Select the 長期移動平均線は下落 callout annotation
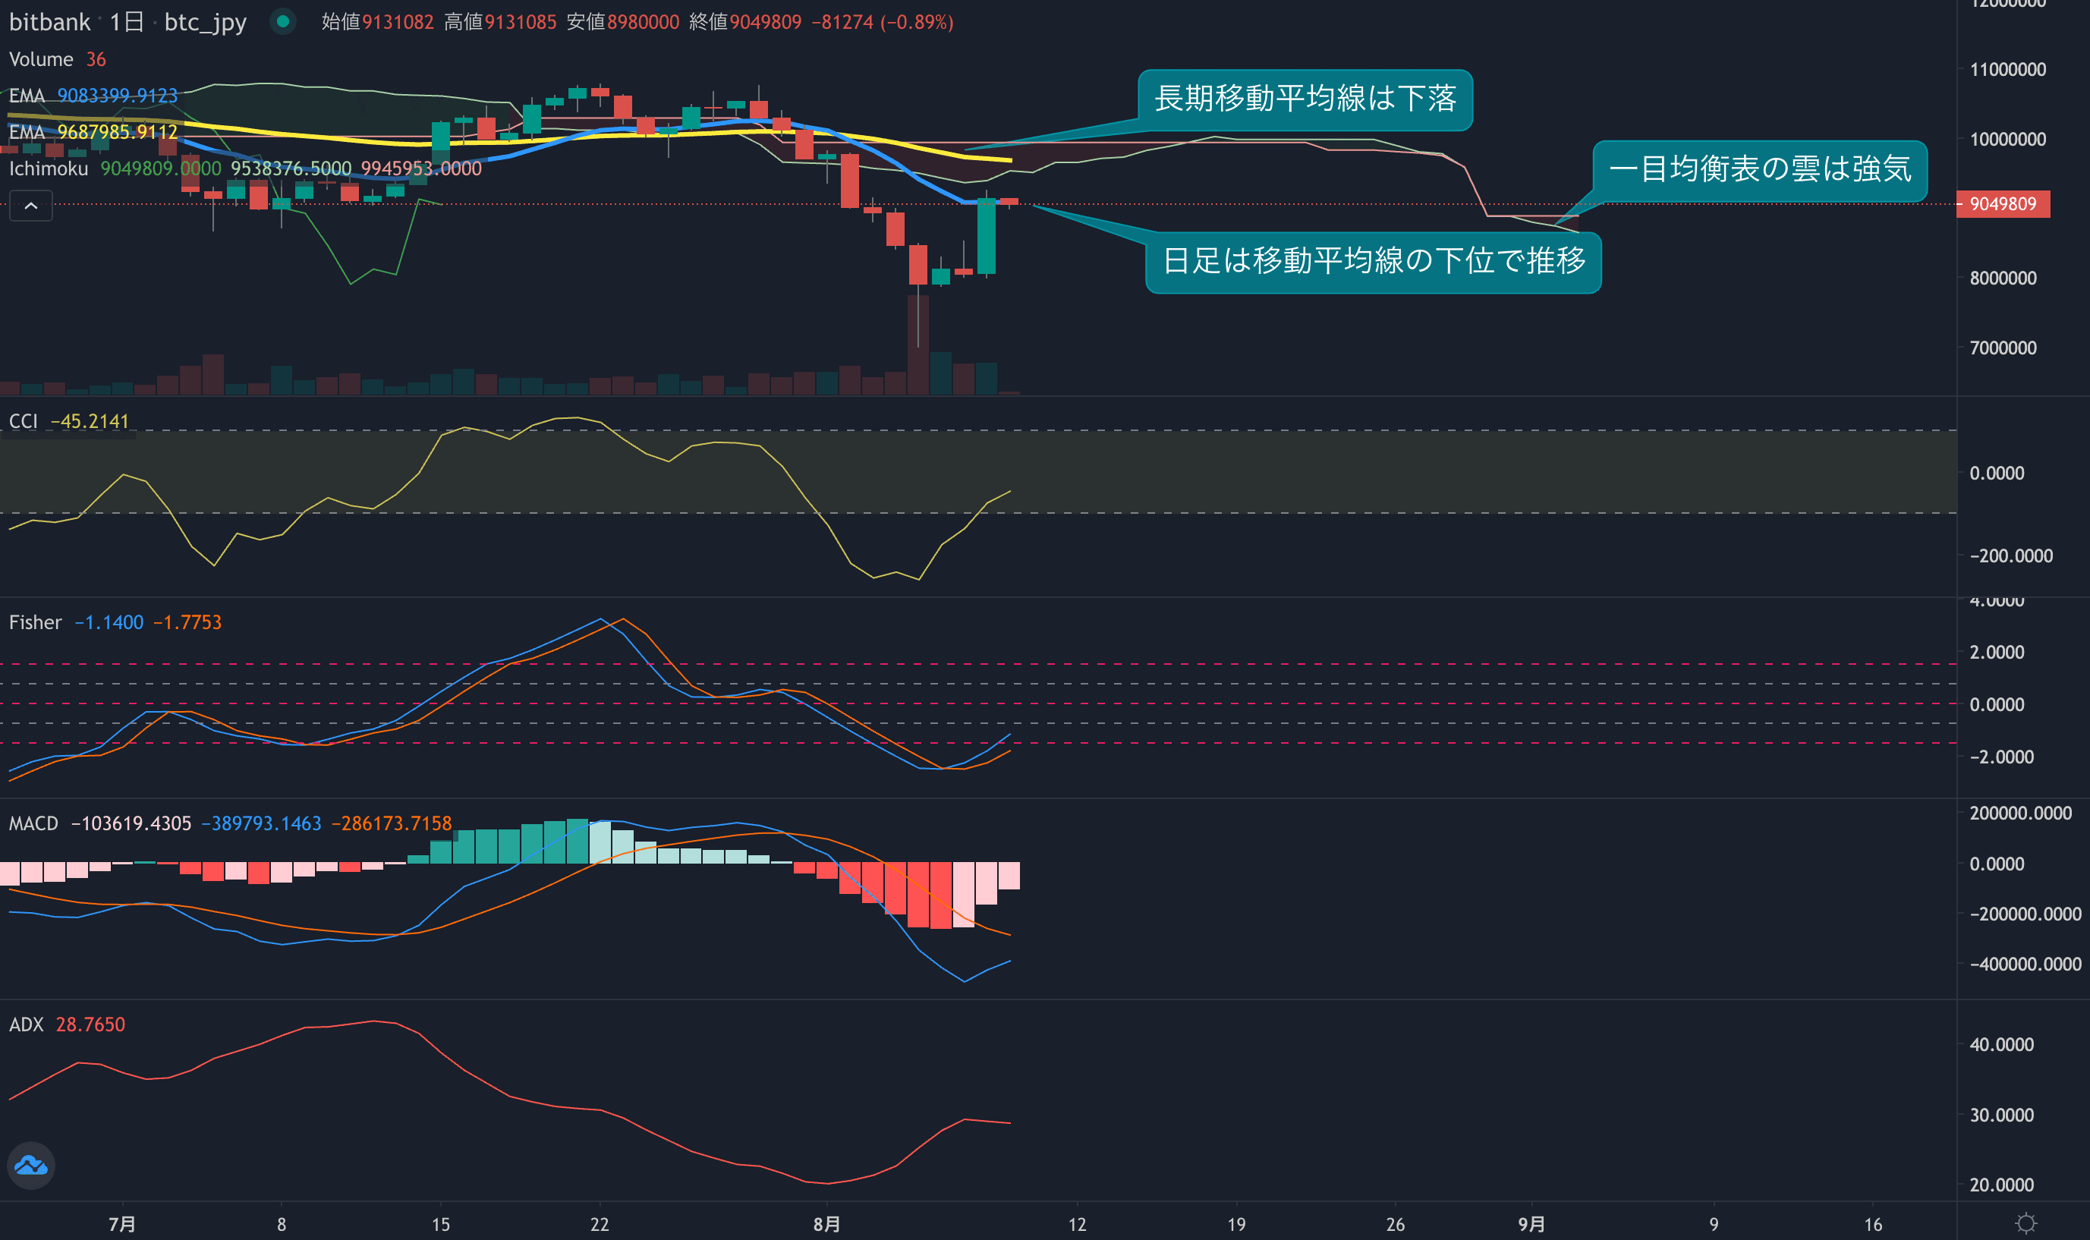The height and width of the screenshot is (1240, 2090). (1305, 99)
